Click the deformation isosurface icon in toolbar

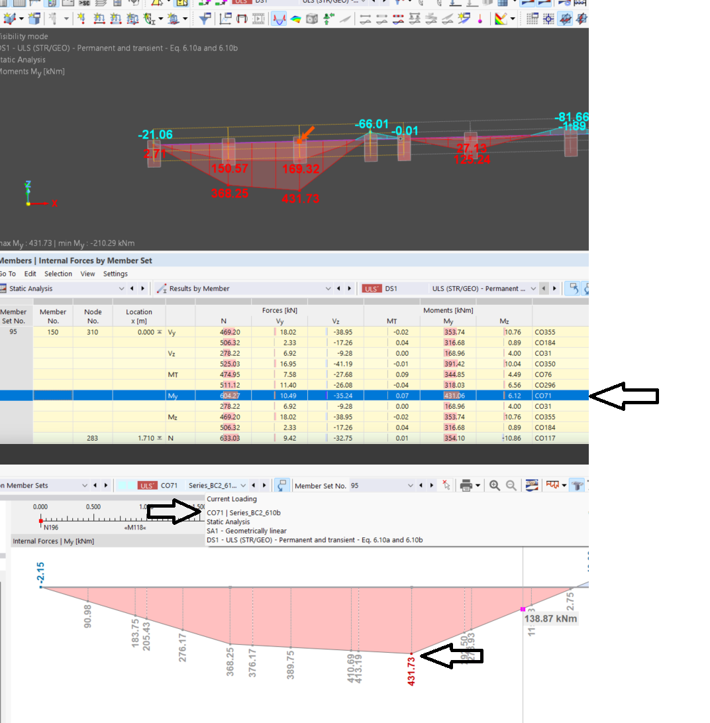click(295, 19)
